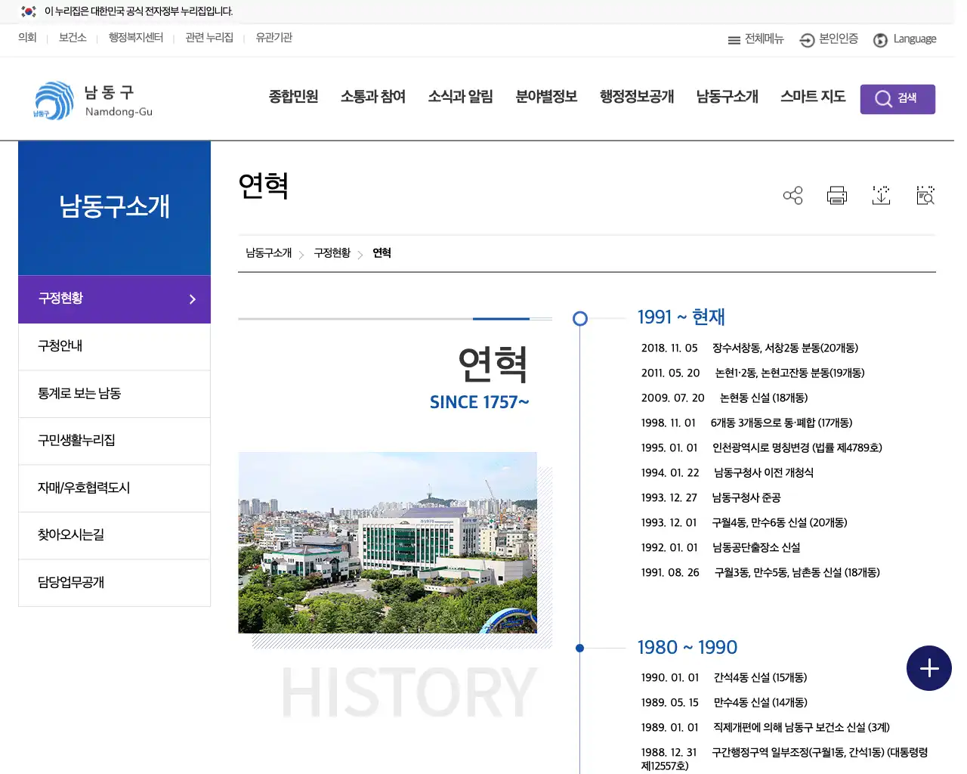Click the print page icon
967x774 pixels.
point(836,195)
